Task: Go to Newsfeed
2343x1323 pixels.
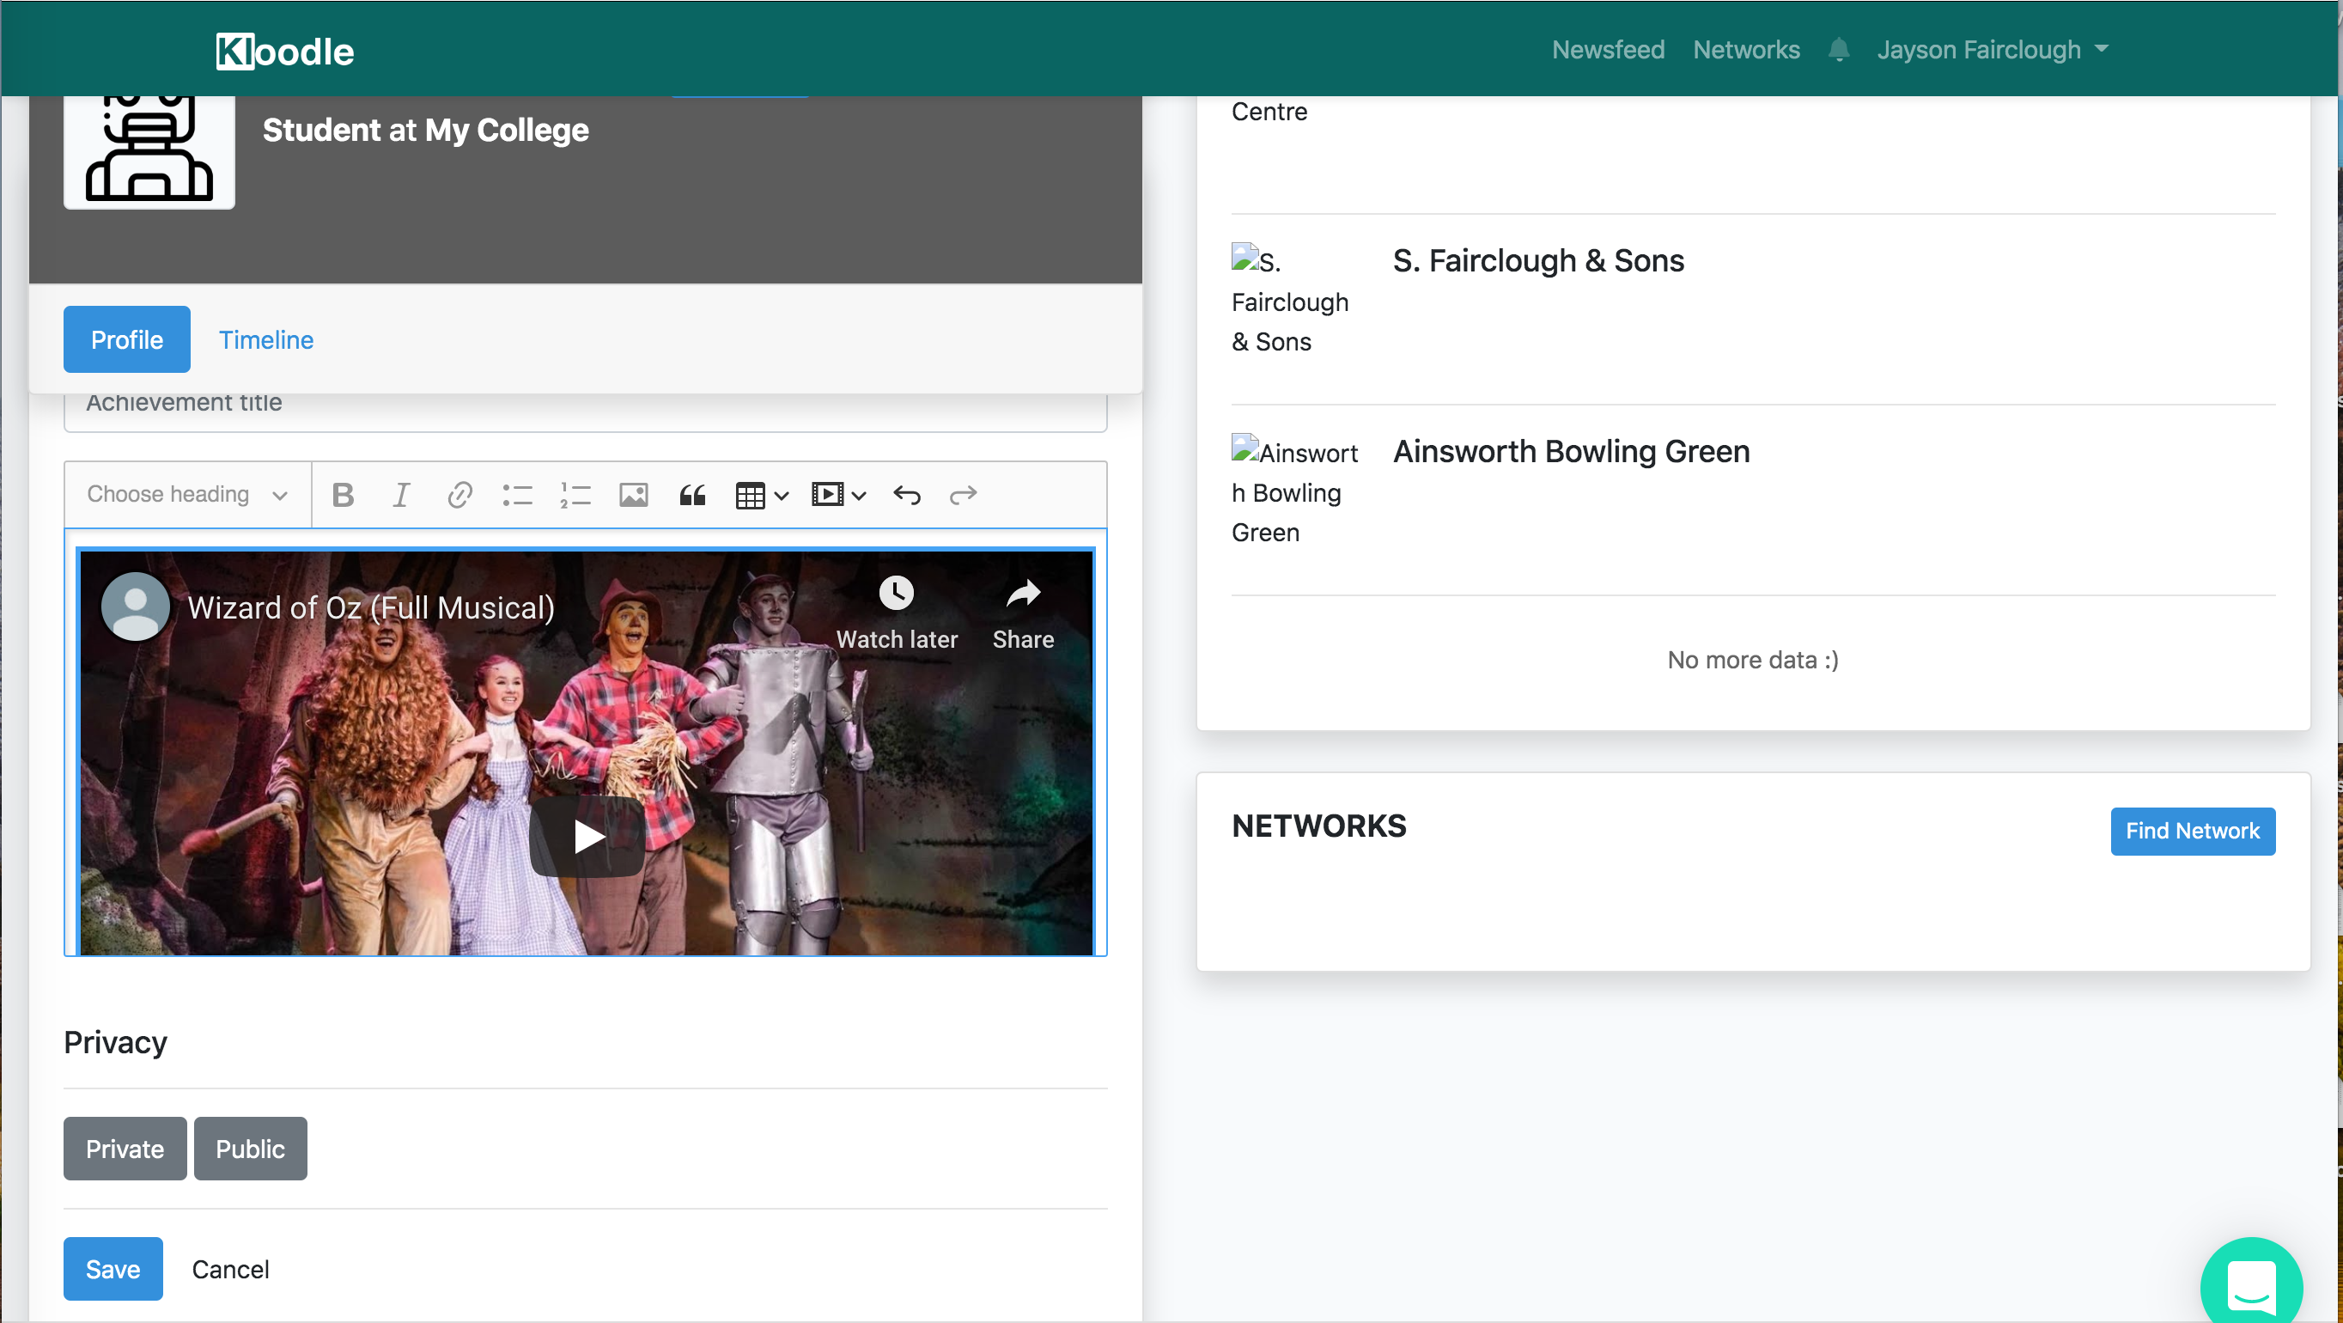Action: [x=1607, y=49]
